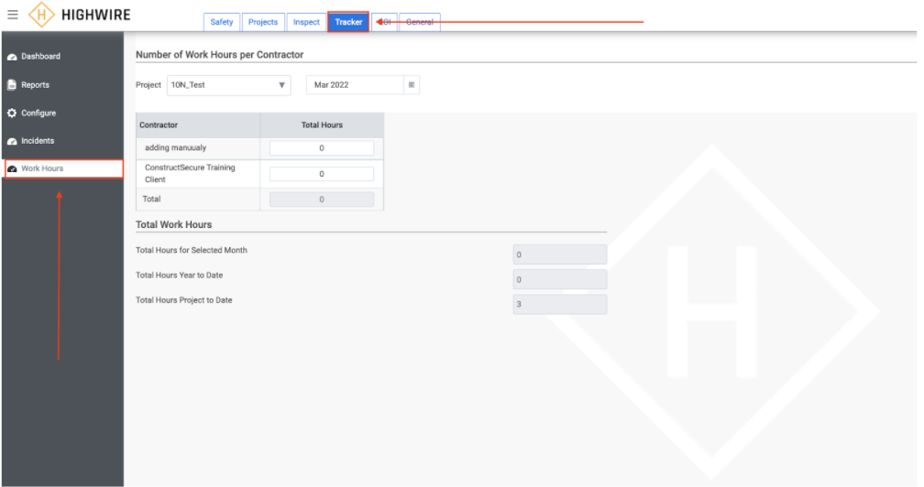Select Work Hours in the sidebar
This screenshot has width=924, height=487.
pos(63,168)
